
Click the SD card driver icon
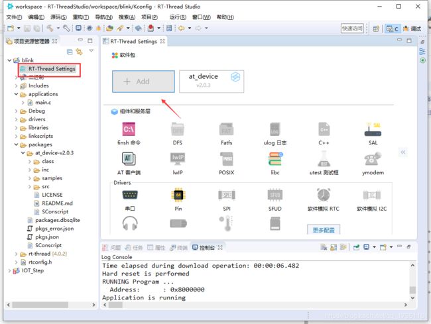click(x=275, y=223)
